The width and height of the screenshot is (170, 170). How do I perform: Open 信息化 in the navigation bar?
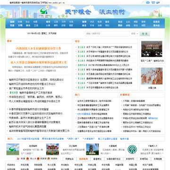point(156,22)
